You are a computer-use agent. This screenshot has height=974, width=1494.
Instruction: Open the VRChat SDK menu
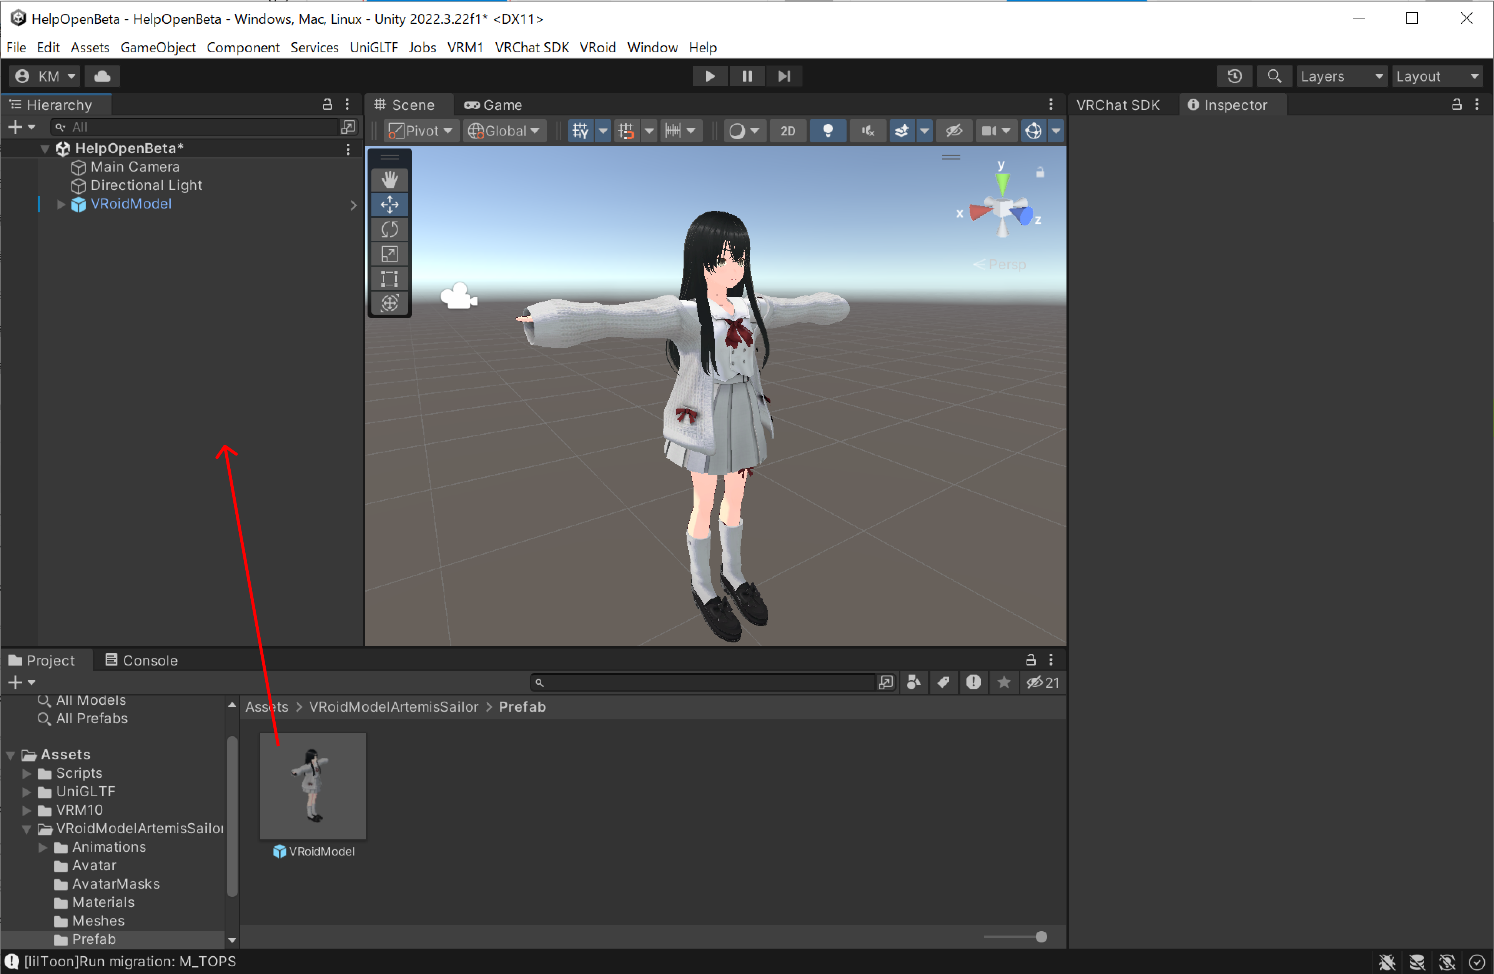tap(532, 47)
